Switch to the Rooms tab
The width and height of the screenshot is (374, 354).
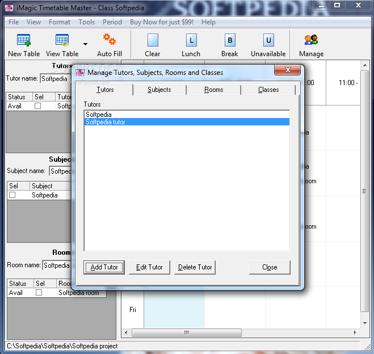coord(214,90)
